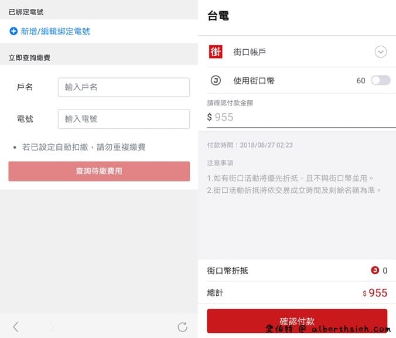The height and width of the screenshot is (338, 396).
Task: Tap the 確認付款 button
Action: pyautogui.click(x=297, y=321)
